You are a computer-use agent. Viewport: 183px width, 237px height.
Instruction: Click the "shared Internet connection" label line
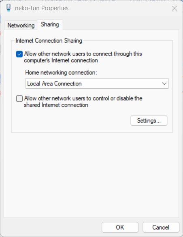[56, 105]
